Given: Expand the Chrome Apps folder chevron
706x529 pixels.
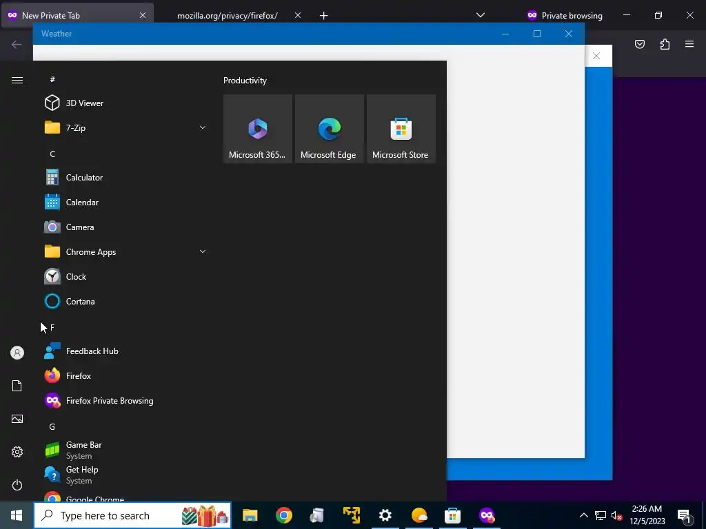Looking at the screenshot, I should 203,251.
